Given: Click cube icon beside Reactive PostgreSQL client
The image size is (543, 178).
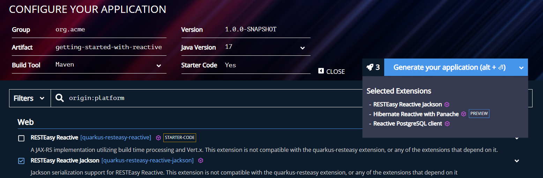Looking at the screenshot, I should [447, 124].
